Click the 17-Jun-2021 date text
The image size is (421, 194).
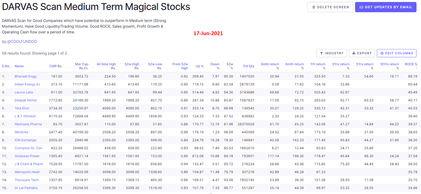[208, 34]
